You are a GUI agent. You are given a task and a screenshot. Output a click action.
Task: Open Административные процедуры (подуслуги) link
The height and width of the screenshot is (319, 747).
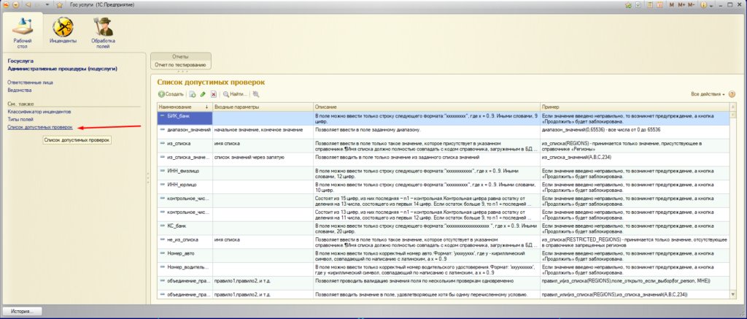[62, 69]
